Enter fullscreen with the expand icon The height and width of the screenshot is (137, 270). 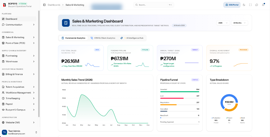250,5
